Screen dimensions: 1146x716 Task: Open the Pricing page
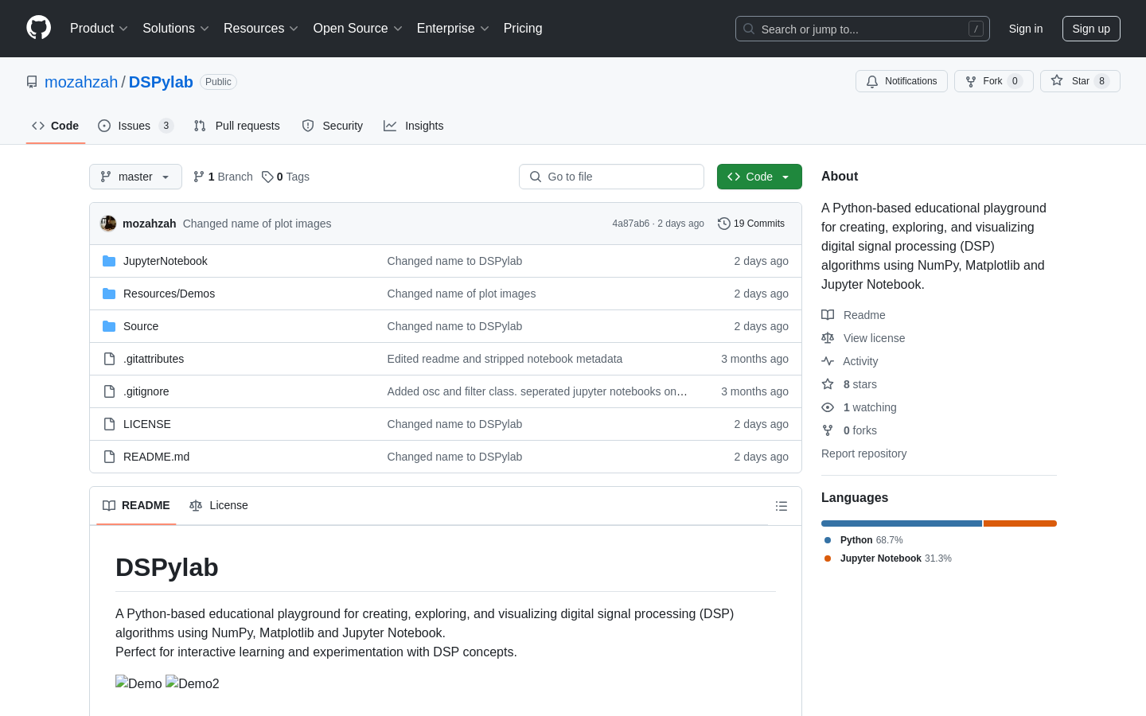(523, 29)
